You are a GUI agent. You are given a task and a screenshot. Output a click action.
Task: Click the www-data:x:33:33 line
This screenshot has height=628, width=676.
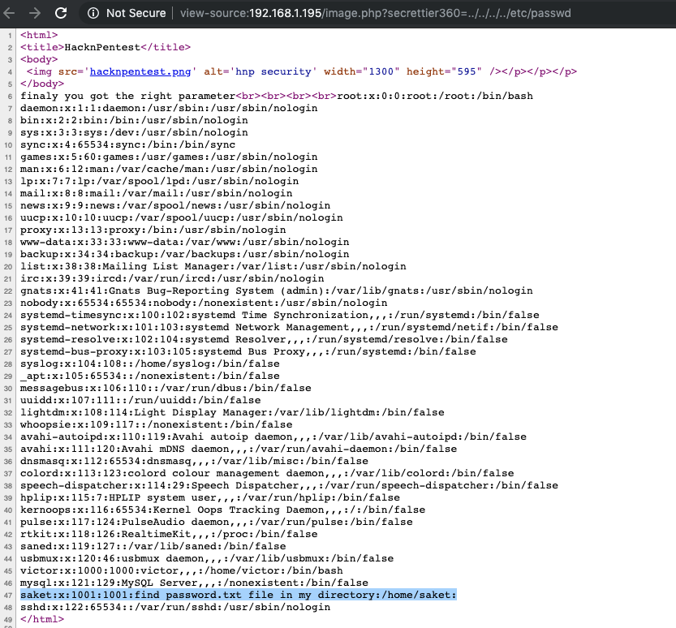pyautogui.click(x=184, y=242)
